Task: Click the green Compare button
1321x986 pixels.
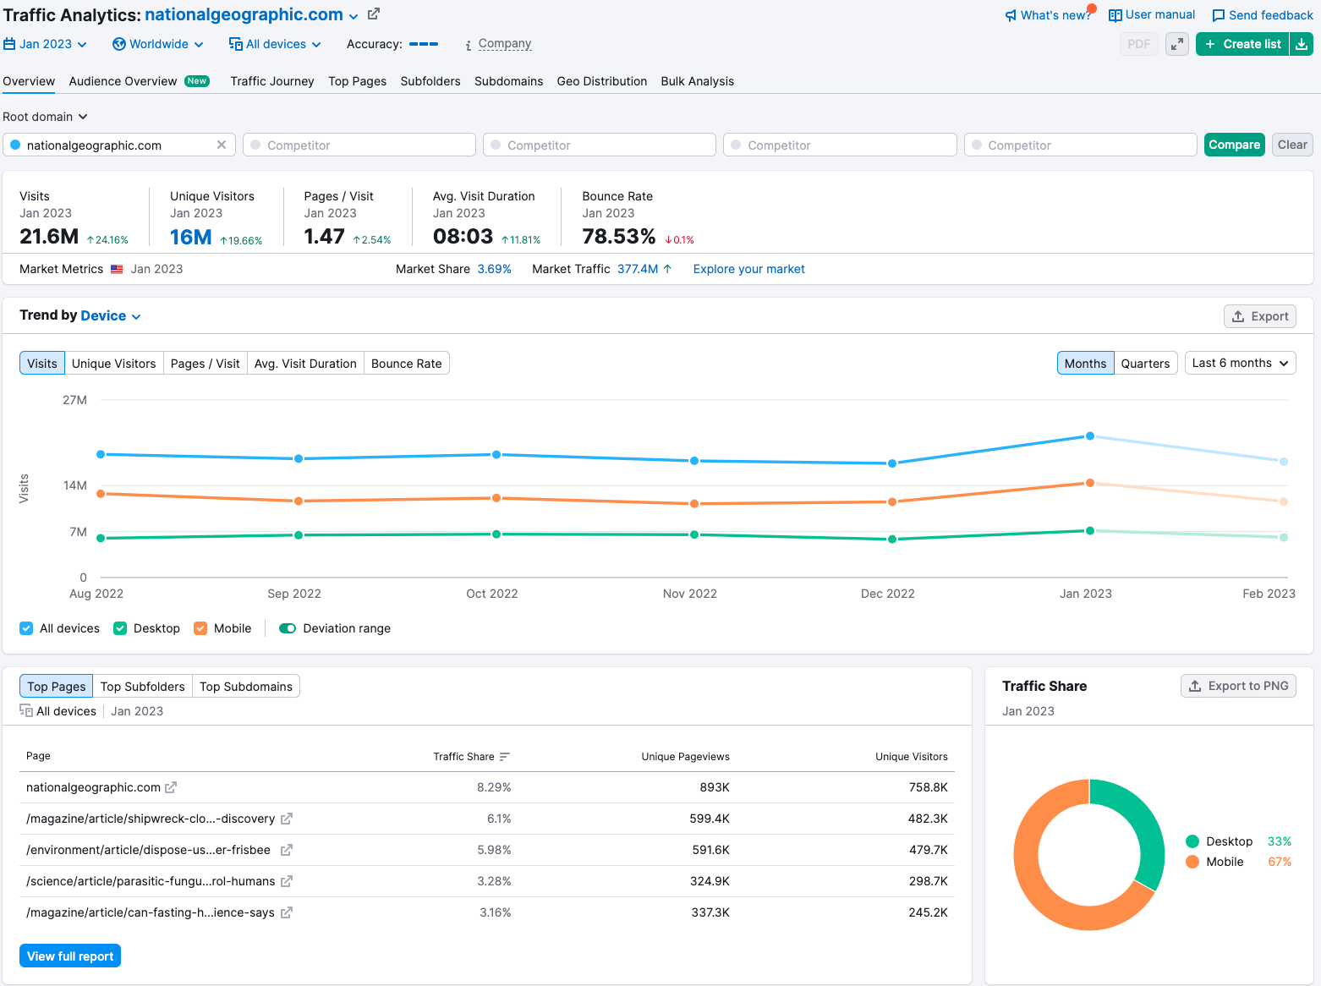Action: tap(1235, 145)
